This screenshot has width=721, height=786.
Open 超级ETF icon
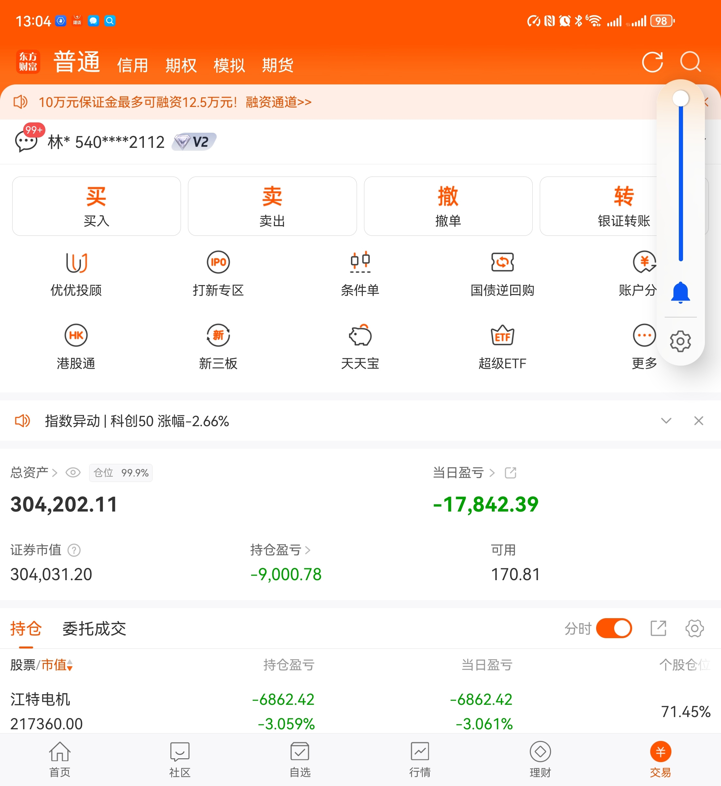tap(502, 335)
